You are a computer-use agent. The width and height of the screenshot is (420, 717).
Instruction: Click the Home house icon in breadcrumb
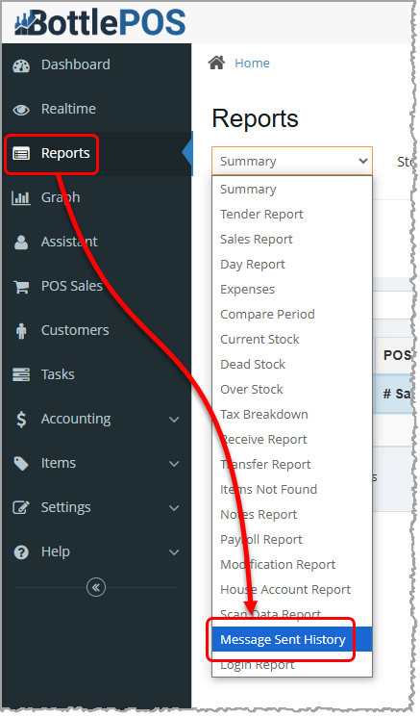[216, 63]
